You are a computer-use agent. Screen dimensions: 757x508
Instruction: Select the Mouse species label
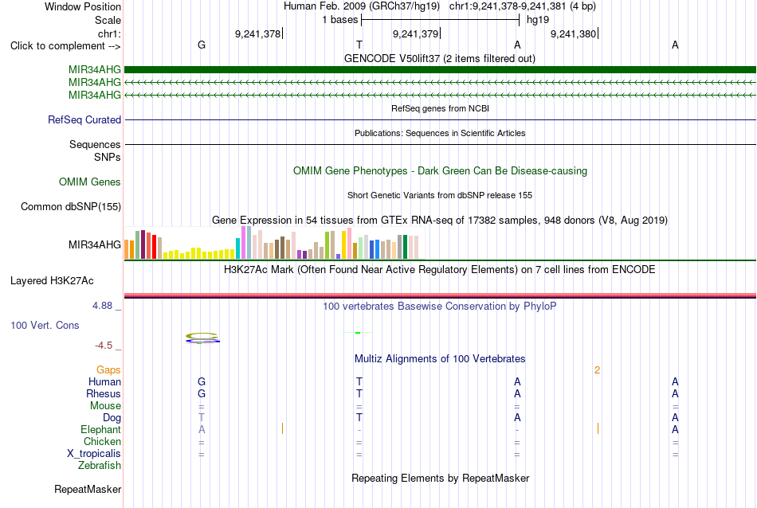[x=105, y=406]
